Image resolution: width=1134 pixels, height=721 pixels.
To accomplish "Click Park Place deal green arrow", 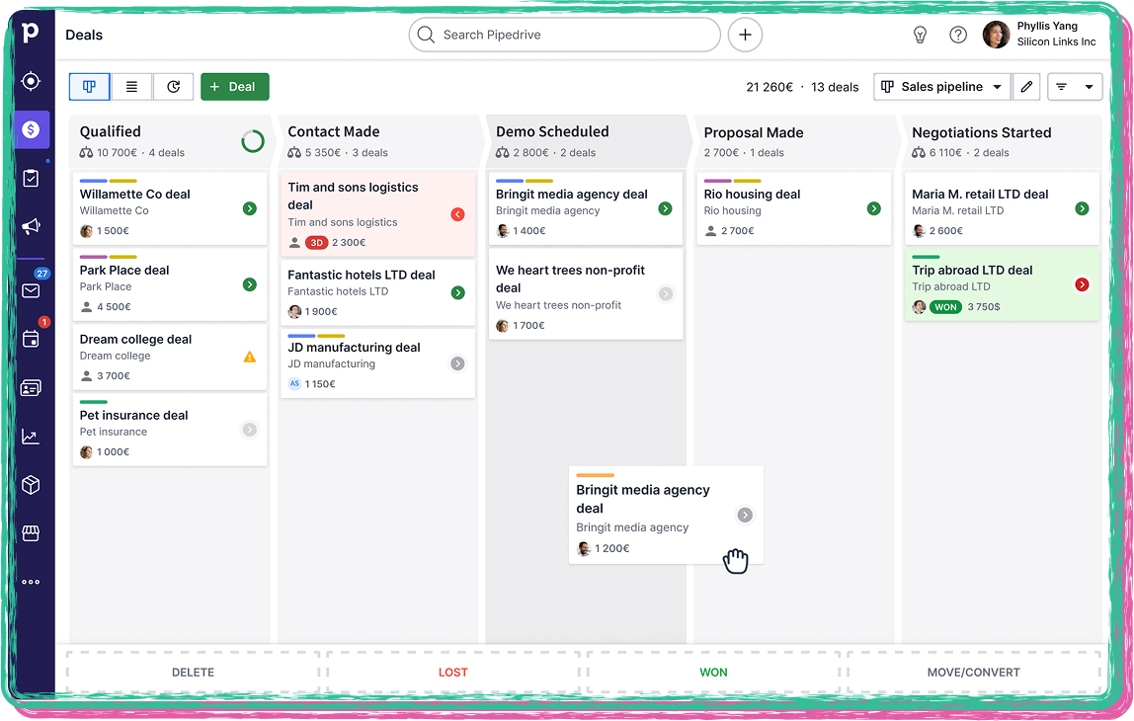I will click(250, 284).
